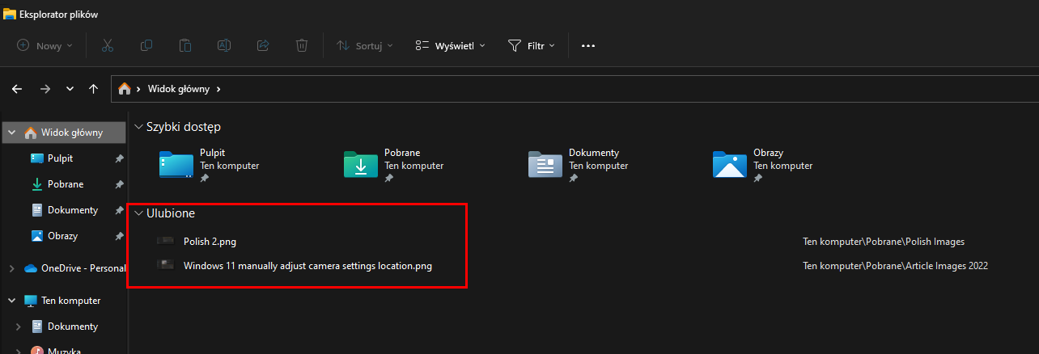Select Pobrane in the navigation pane
Screen dimensions: 1039x354
pyautogui.click(x=65, y=184)
